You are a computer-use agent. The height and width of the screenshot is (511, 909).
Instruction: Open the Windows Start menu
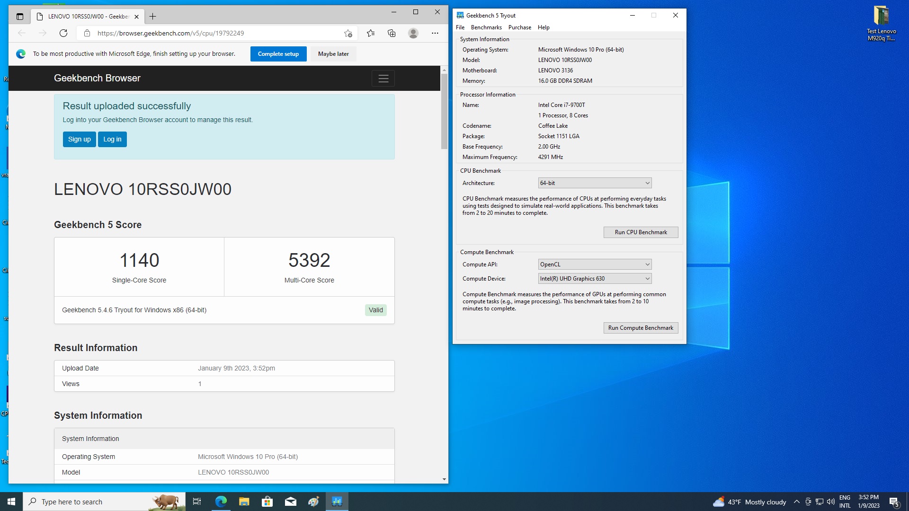(11, 502)
